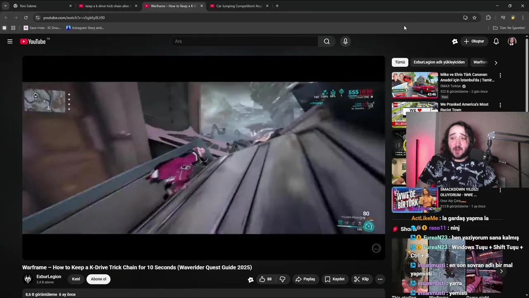This screenshot has width=529, height=298.
Task: Open the Tüm Yer İşaretleri bookmarks folder
Action: (509, 28)
